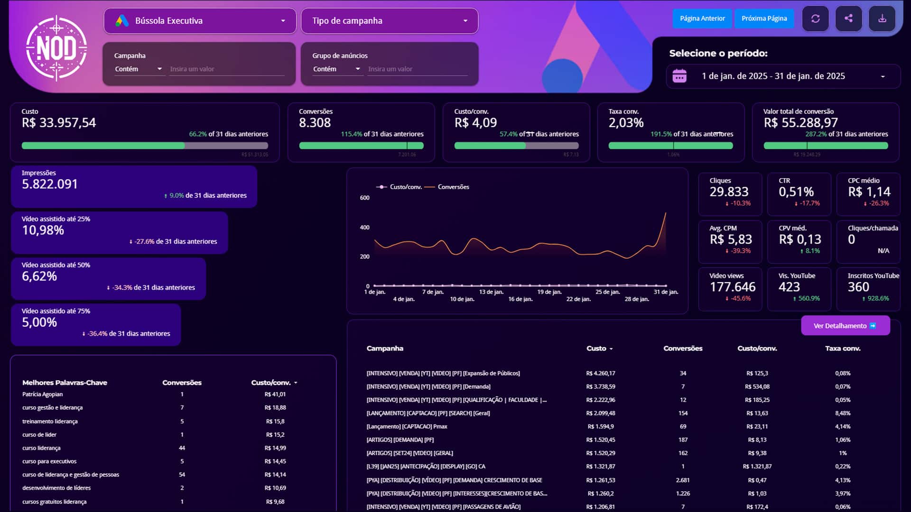Viewport: 911px width, 512px height.
Task: Click the refresh data icon
Action: 815,18
